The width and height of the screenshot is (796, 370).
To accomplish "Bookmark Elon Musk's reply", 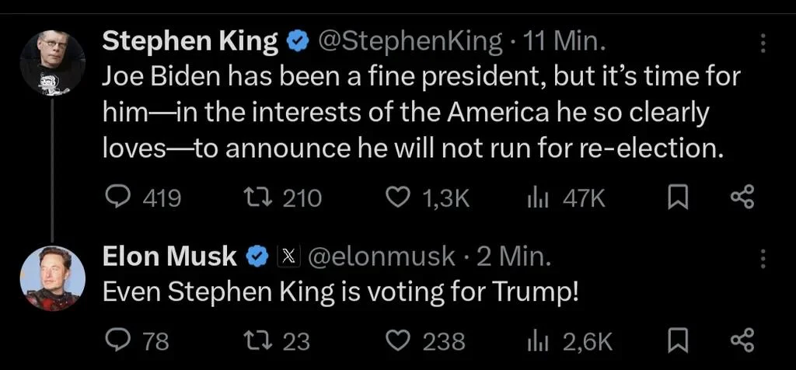I will click(x=678, y=340).
